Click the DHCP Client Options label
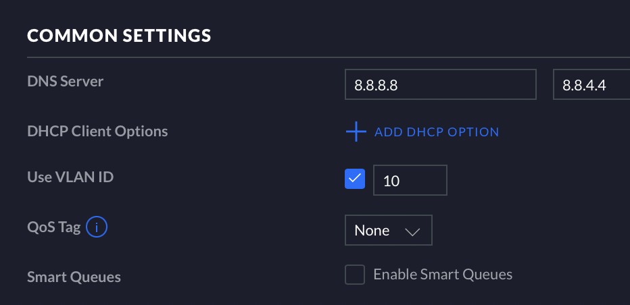The image size is (630, 305). pyautogui.click(x=97, y=131)
